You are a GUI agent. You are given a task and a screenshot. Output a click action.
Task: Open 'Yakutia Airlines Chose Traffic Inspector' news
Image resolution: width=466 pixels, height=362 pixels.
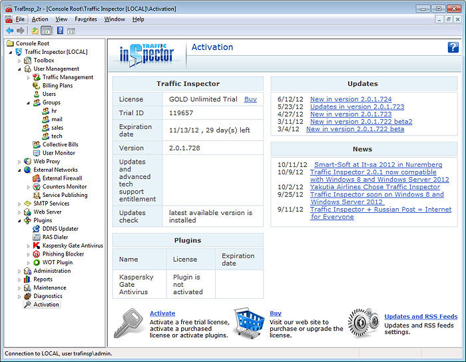tap(375, 187)
